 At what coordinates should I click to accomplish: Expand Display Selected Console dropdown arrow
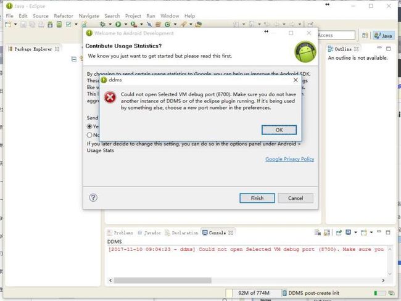point(356,233)
